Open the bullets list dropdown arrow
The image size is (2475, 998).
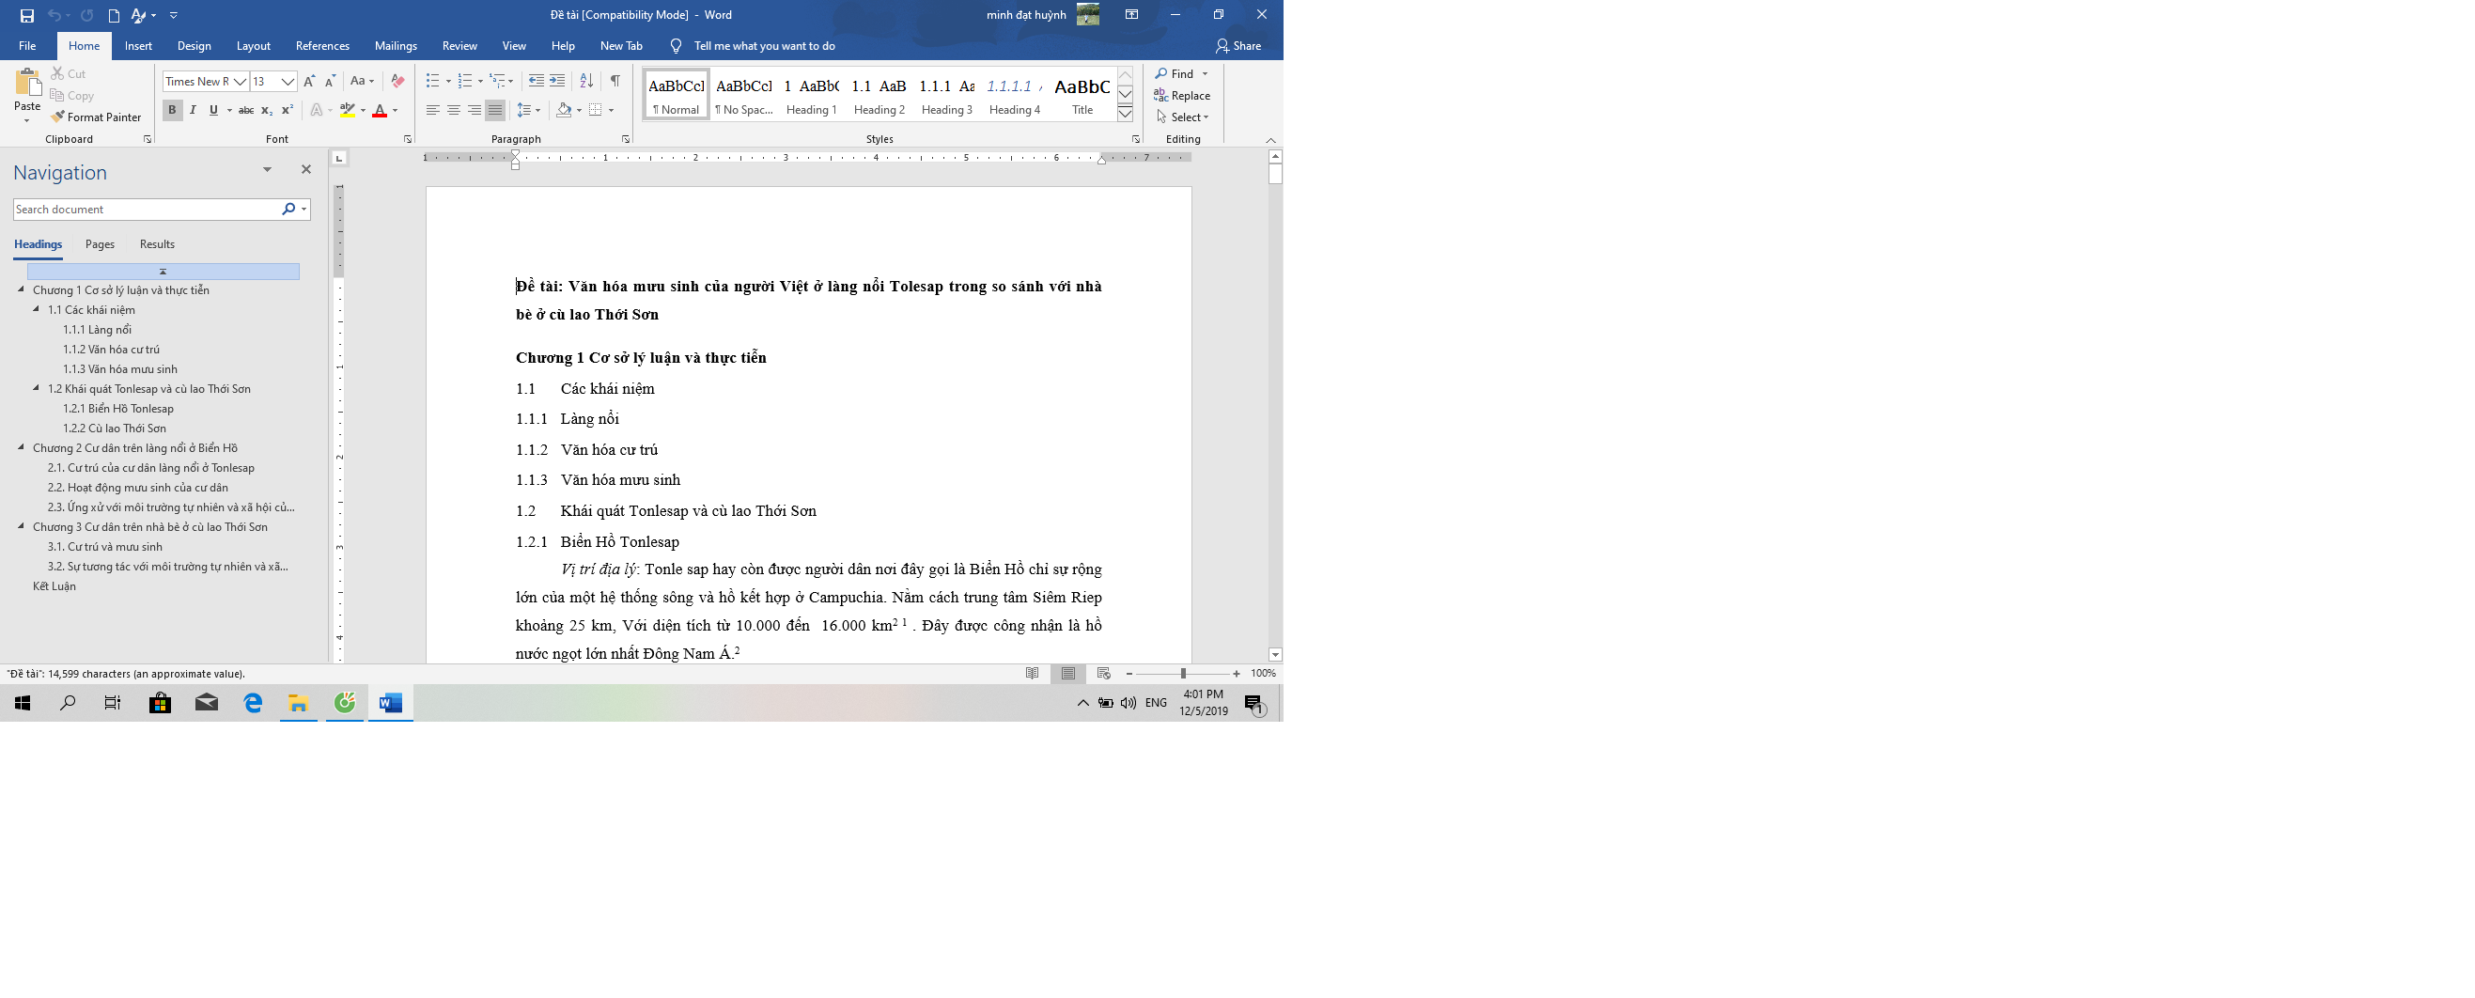tap(449, 82)
